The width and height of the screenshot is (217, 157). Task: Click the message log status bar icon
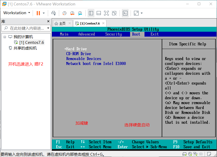[209, 154]
